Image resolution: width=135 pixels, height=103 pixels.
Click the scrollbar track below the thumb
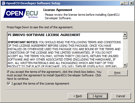(x=125, y=51)
